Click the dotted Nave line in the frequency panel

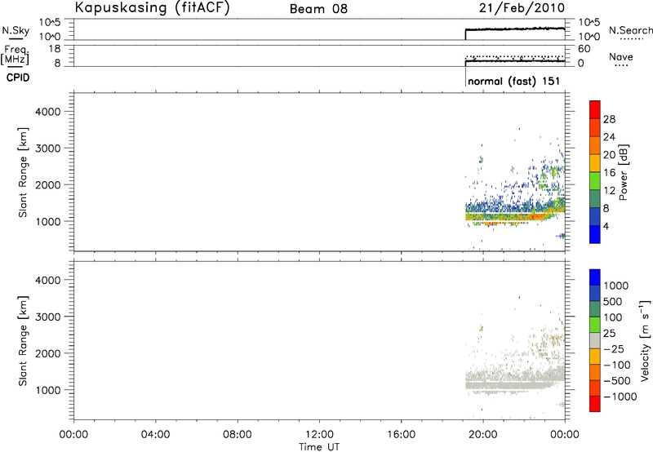click(515, 56)
